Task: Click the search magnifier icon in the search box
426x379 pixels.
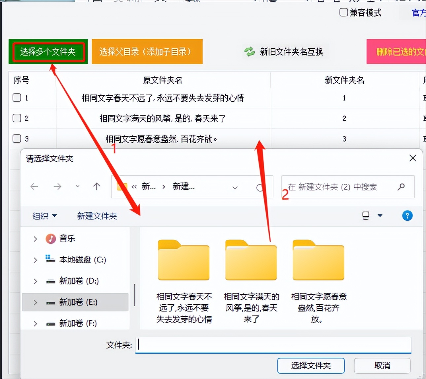Action: click(x=401, y=187)
